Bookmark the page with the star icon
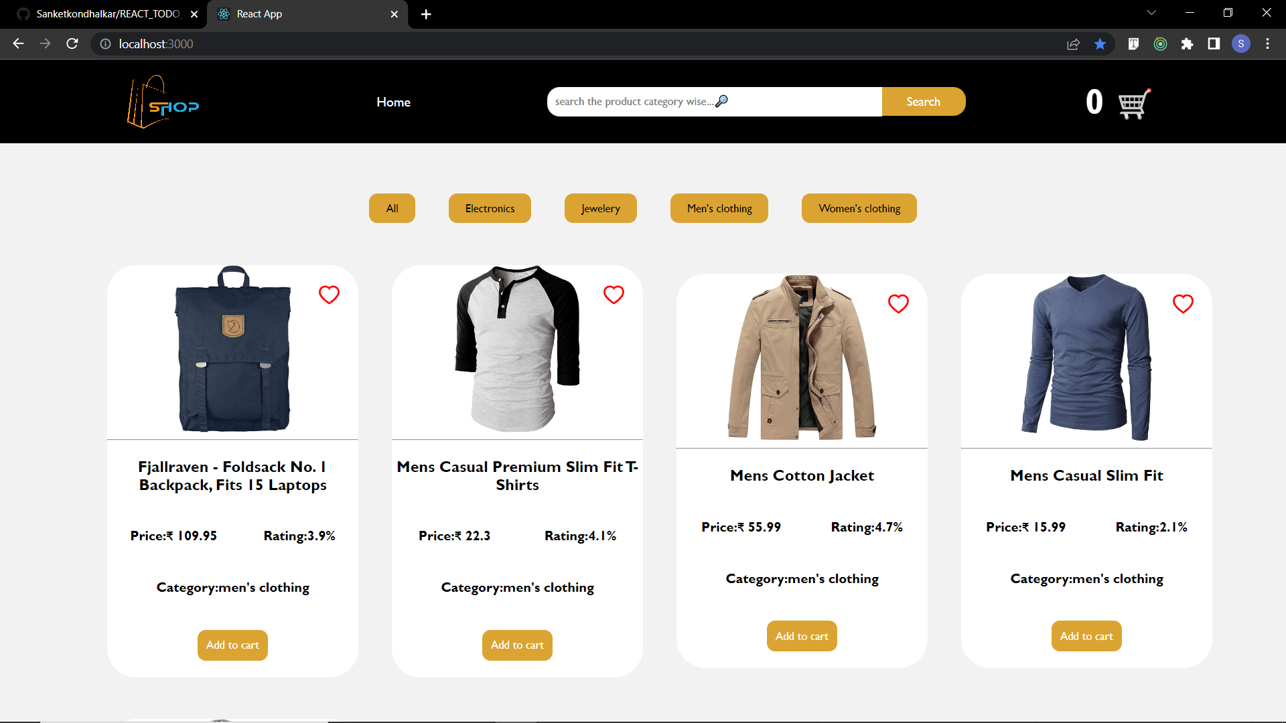The image size is (1286, 723). (x=1099, y=44)
